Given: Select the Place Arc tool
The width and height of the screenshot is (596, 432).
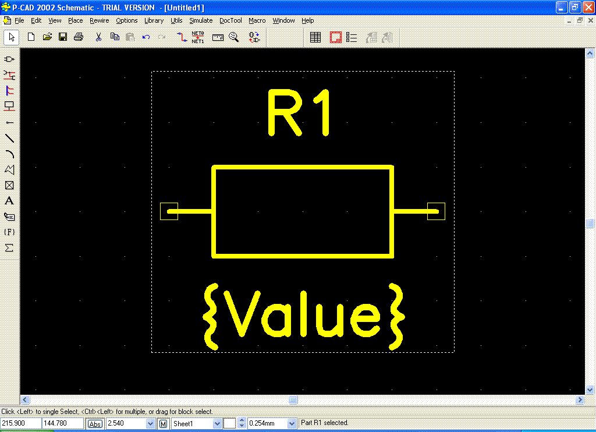Looking at the screenshot, I should point(9,154).
